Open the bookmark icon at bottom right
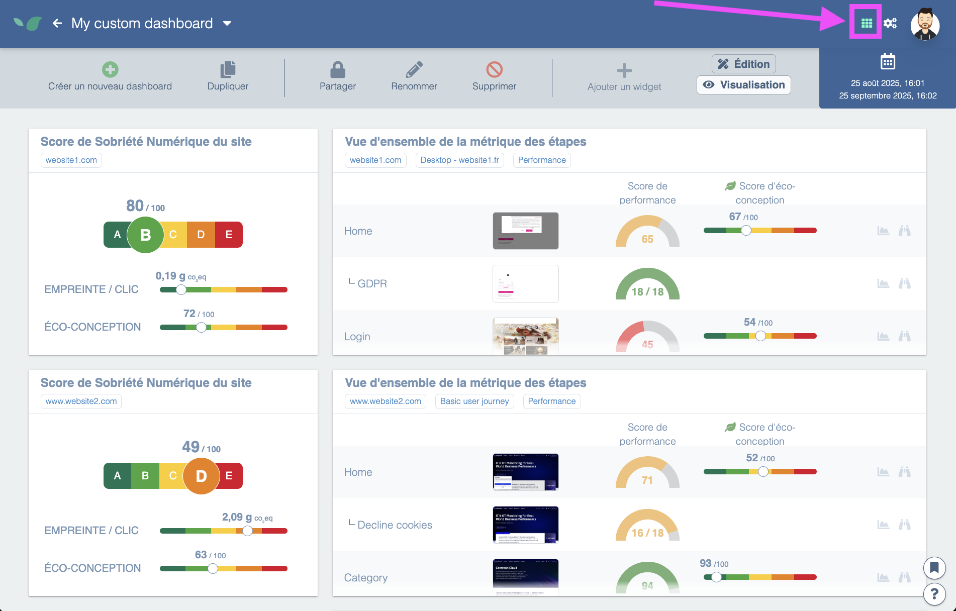Viewport: 956px width, 611px height. 934,568
